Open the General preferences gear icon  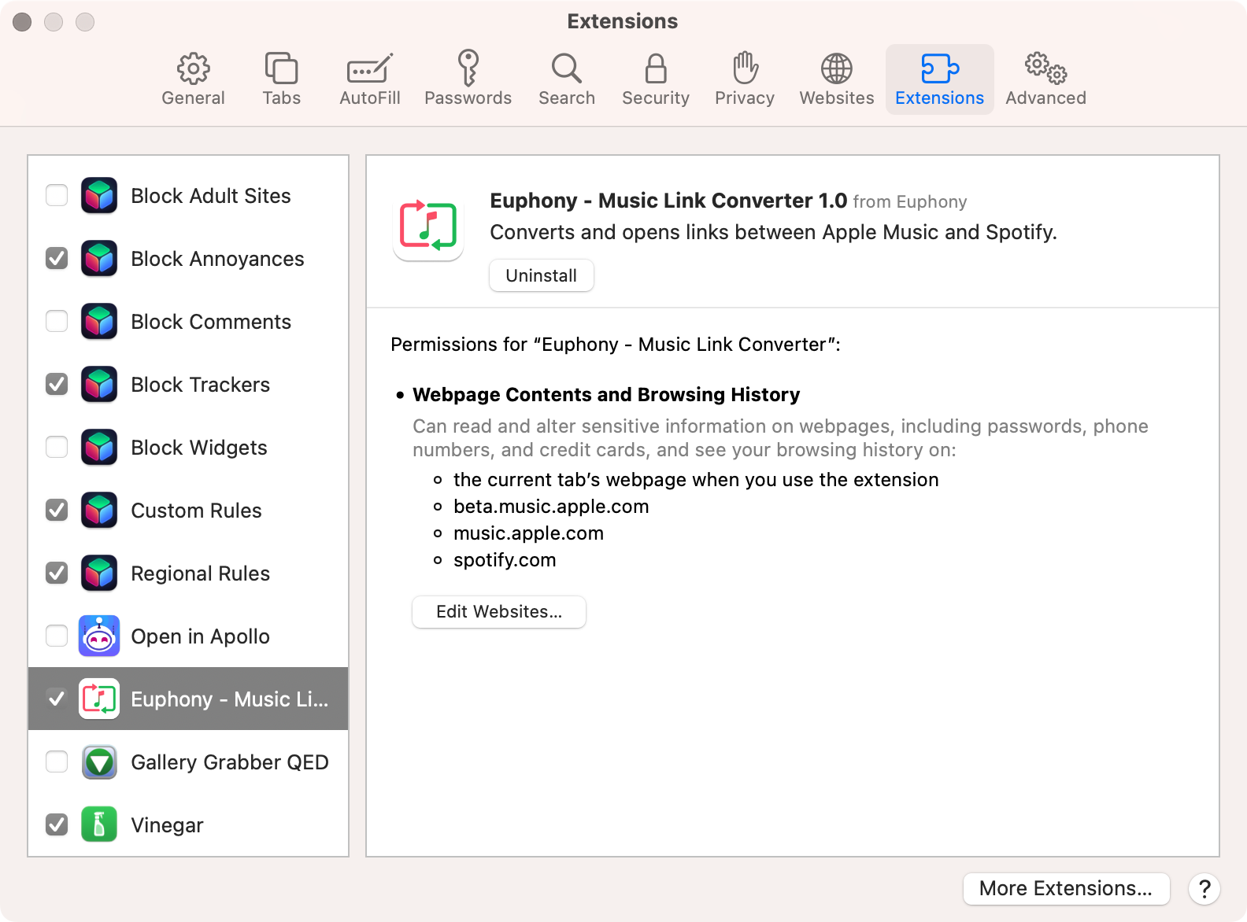coord(193,69)
